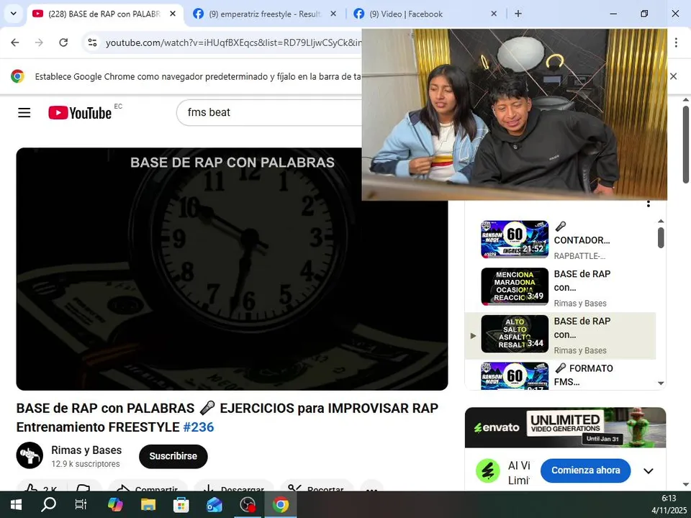
Task: Click the Comienza ahora ad button
Action: (585, 471)
